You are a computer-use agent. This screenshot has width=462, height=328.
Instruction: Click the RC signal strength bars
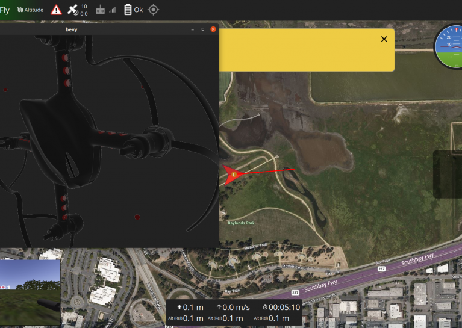(x=112, y=10)
